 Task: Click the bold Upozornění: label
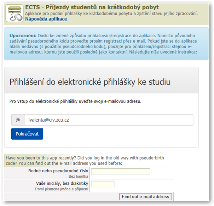pyautogui.click(x=23, y=36)
